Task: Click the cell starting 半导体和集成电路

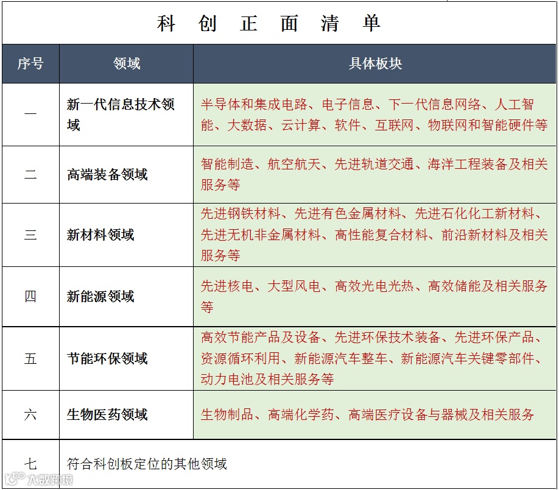Action: tap(374, 115)
